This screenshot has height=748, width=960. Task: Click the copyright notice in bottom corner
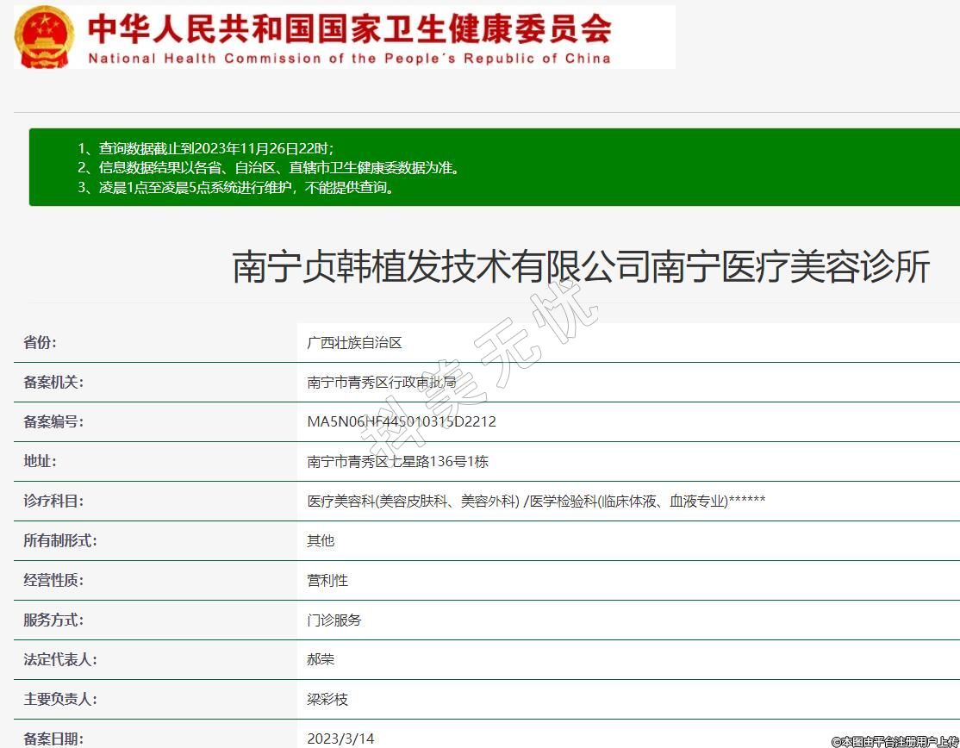tap(894, 741)
